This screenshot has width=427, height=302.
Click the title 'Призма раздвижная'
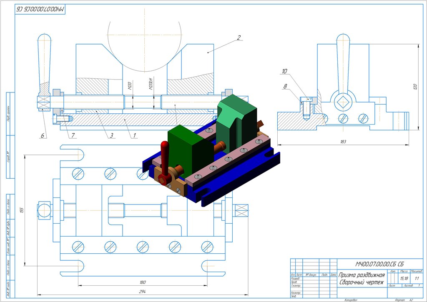click(362, 275)
